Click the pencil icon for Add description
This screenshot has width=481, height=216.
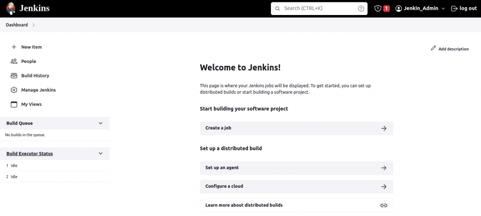[433, 48]
